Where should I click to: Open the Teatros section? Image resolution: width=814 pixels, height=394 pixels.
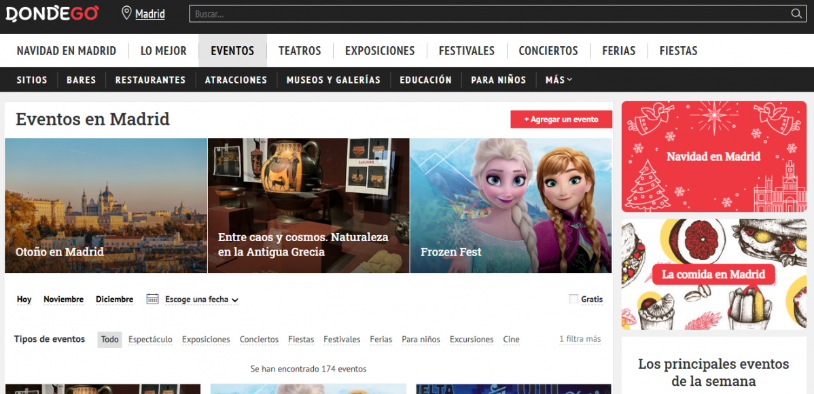click(x=300, y=51)
